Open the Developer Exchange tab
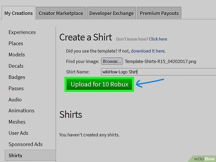Viewport: 216px width, 162px height. point(111,13)
